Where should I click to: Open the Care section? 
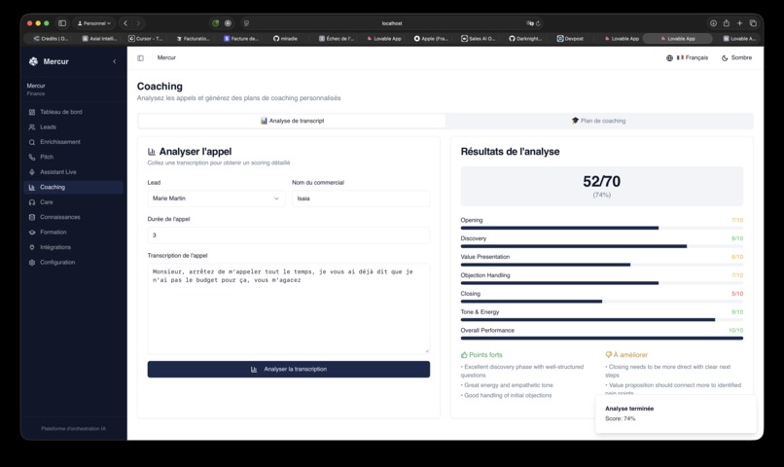(73, 202)
